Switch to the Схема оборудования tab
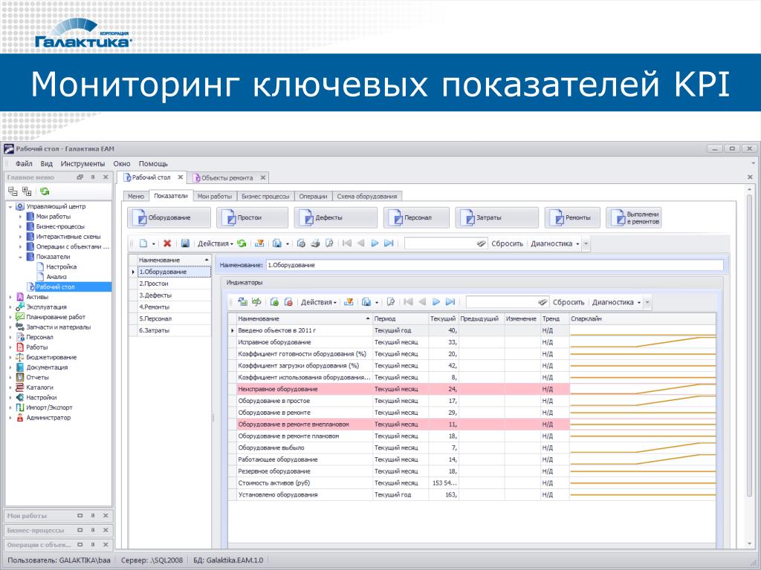 pos(367,196)
